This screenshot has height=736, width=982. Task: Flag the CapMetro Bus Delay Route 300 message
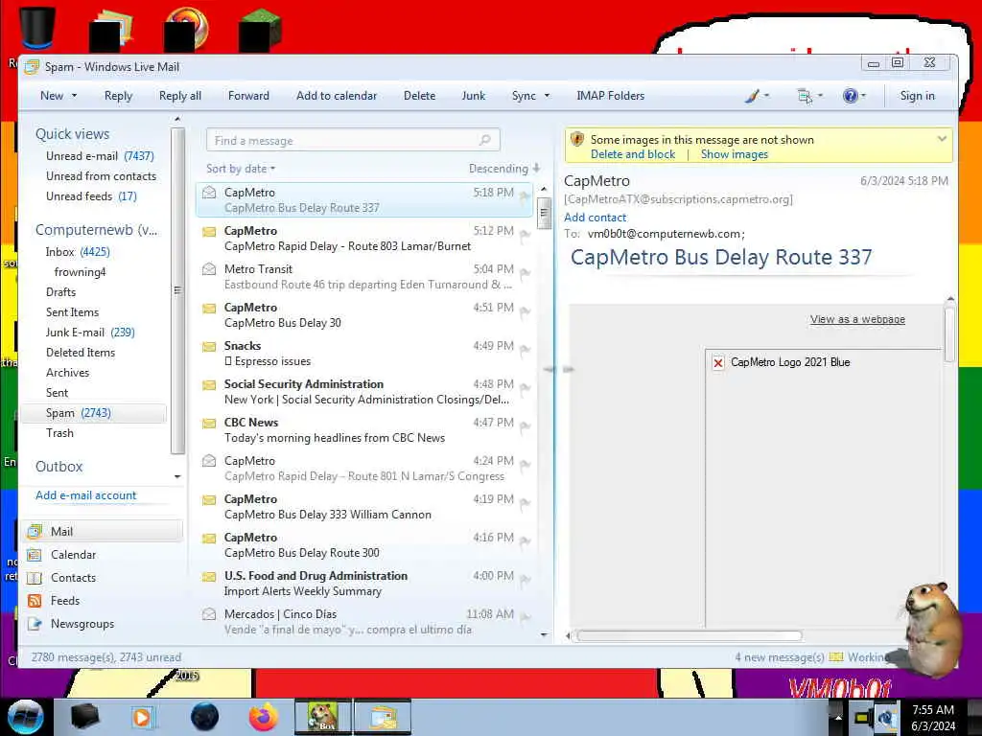pos(525,542)
